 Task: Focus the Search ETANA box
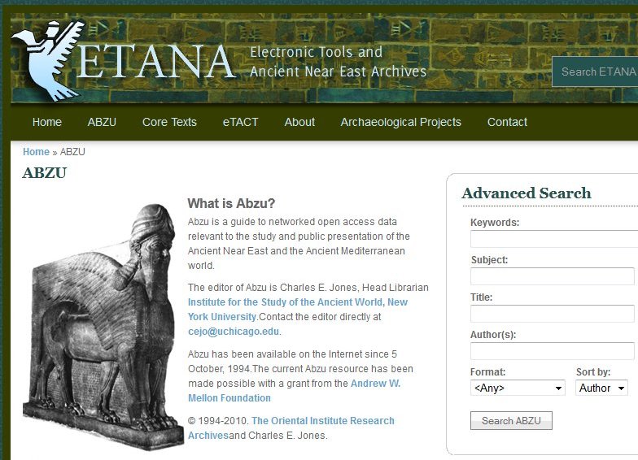pyautogui.click(x=595, y=72)
